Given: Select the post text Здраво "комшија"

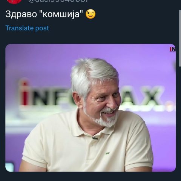Looking at the screenshot, I should (44, 14).
